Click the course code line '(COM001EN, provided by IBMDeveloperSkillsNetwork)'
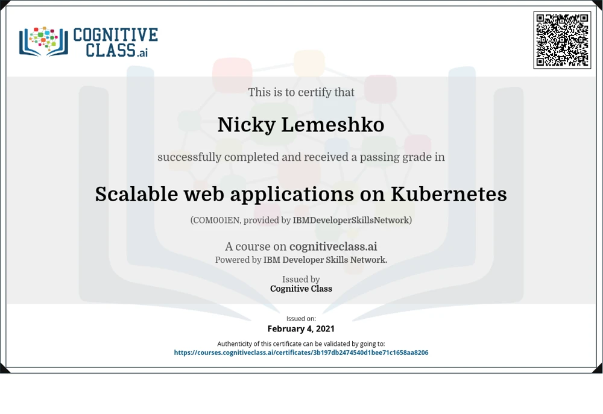Image resolution: width=603 pixels, height=414 pixels. click(x=301, y=221)
